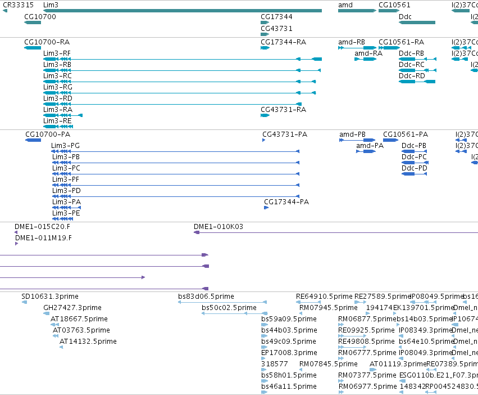This screenshot has width=478, height=395.
Task: Open transcript Lim3-RG label
Action: pyautogui.click(x=58, y=87)
